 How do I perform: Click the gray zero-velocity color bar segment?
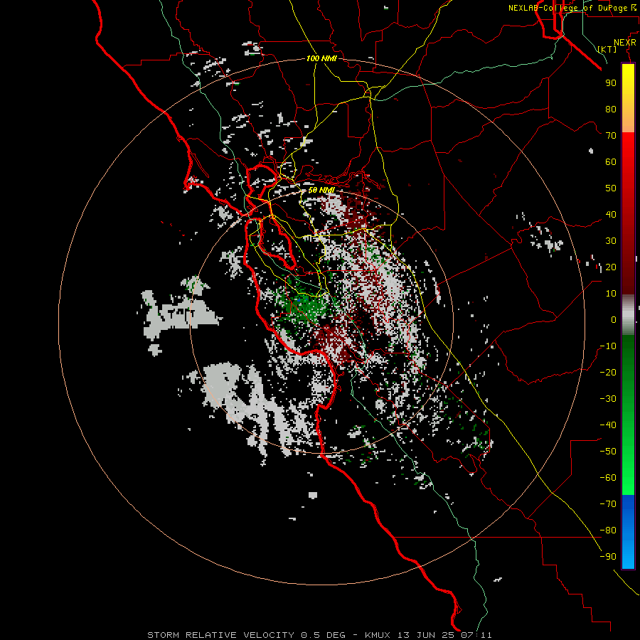[628, 315]
